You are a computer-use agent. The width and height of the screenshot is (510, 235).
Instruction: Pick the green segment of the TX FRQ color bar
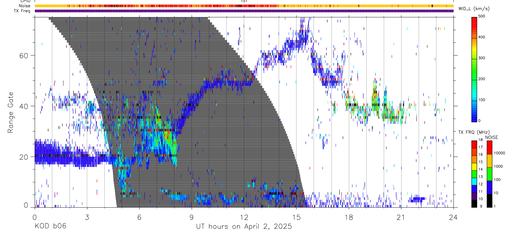pyautogui.click(x=474, y=174)
